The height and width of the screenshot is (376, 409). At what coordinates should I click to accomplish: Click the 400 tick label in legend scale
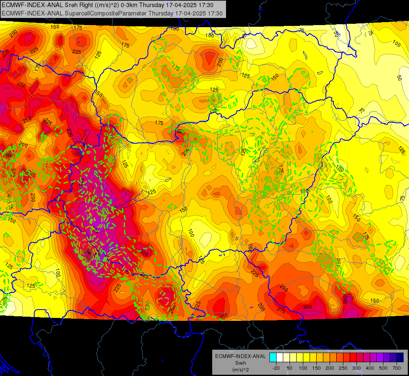click(370, 368)
